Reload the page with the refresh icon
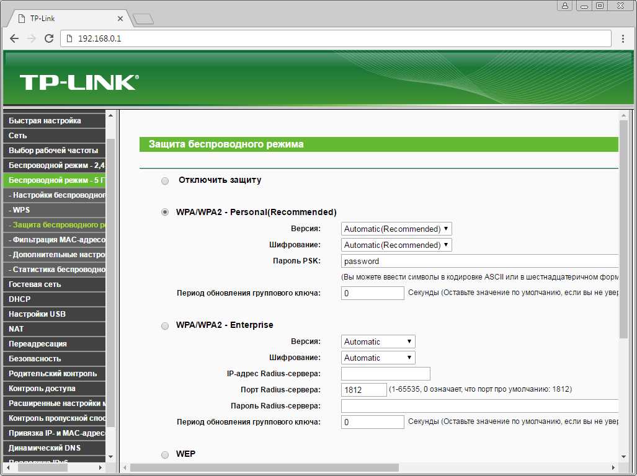Viewport: 637px width, 476px height. click(x=49, y=38)
